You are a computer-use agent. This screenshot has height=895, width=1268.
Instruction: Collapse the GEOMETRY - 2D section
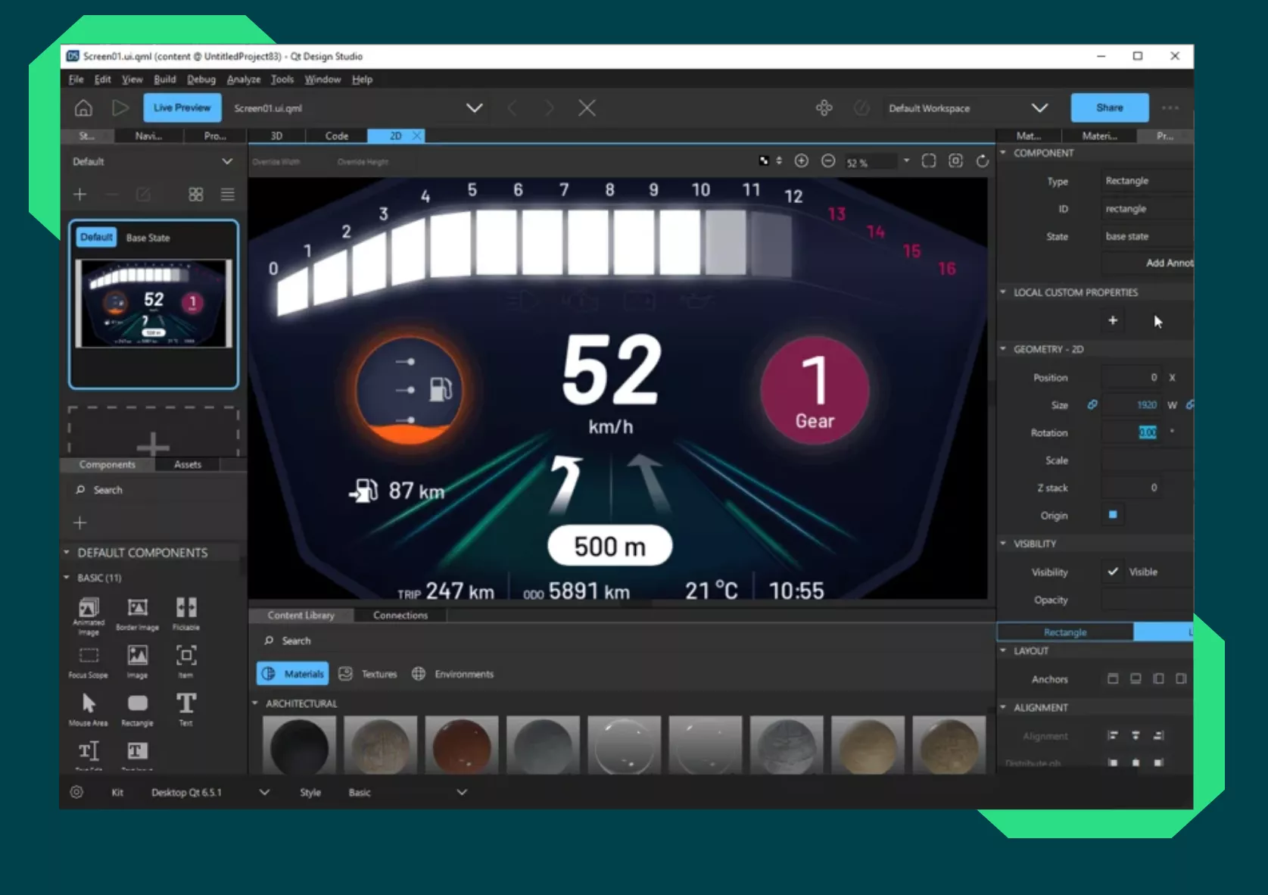[x=1003, y=349]
